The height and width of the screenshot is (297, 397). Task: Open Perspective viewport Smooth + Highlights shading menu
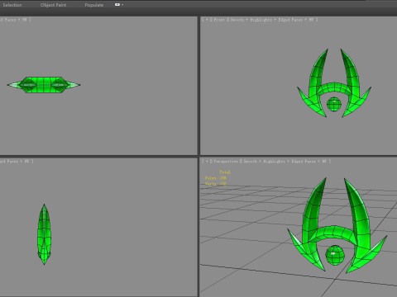tap(264, 162)
